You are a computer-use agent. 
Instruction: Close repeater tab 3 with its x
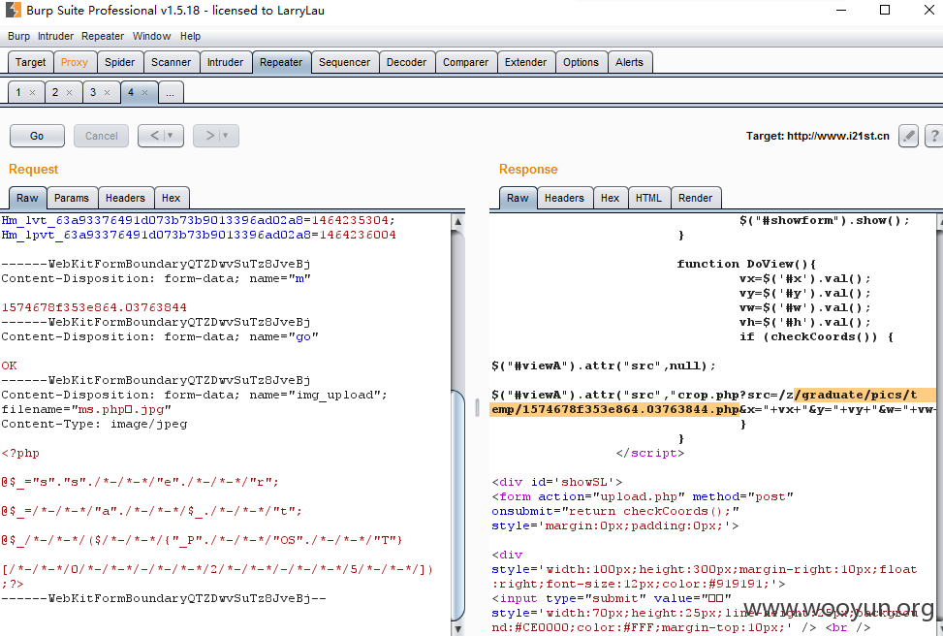point(107,93)
